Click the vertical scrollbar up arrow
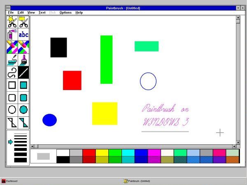Viewport: 247px width, 185px height. [238, 17]
